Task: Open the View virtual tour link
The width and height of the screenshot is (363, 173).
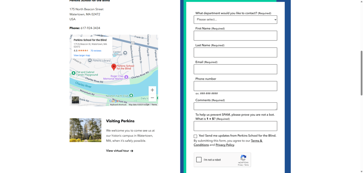Action: (119, 151)
